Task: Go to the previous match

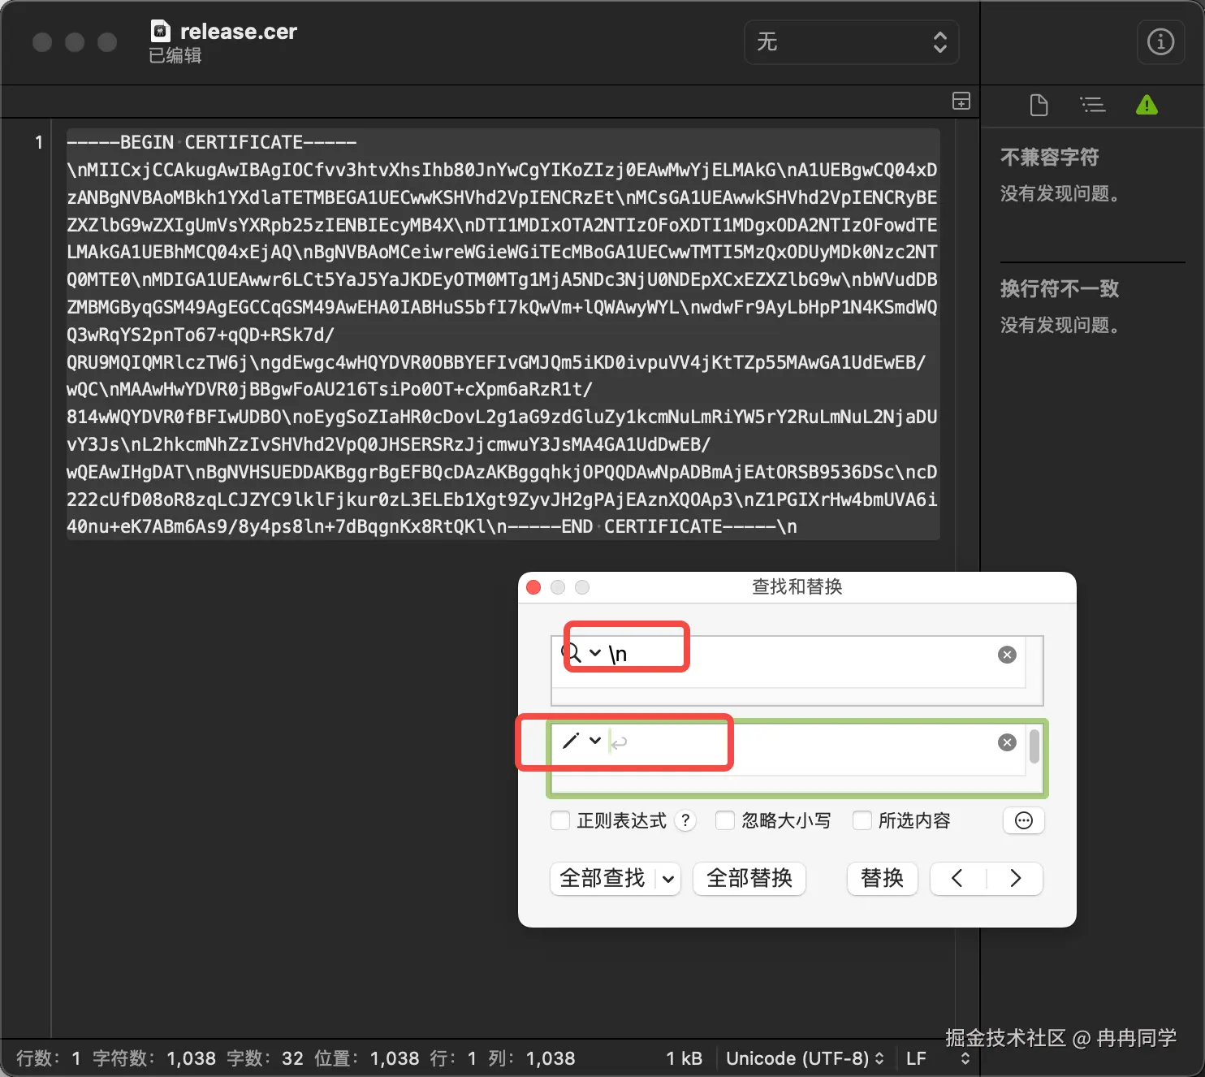Action: click(957, 878)
